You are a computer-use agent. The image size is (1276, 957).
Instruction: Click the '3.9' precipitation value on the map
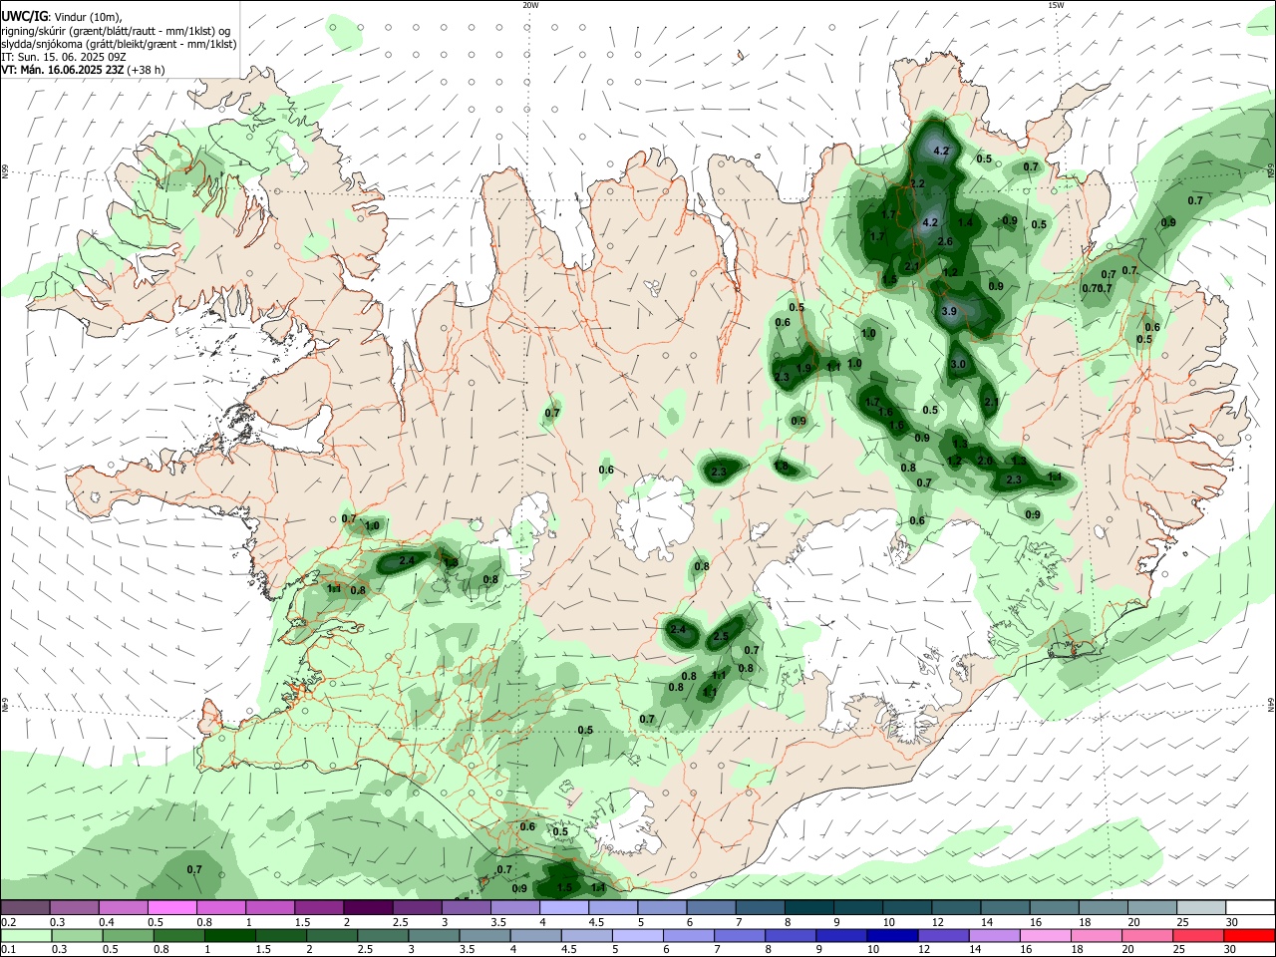[x=949, y=311]
